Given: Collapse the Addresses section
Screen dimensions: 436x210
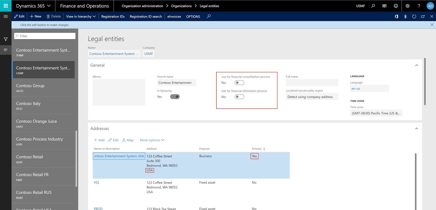Looking at the screenshot, I should [416, 129].
